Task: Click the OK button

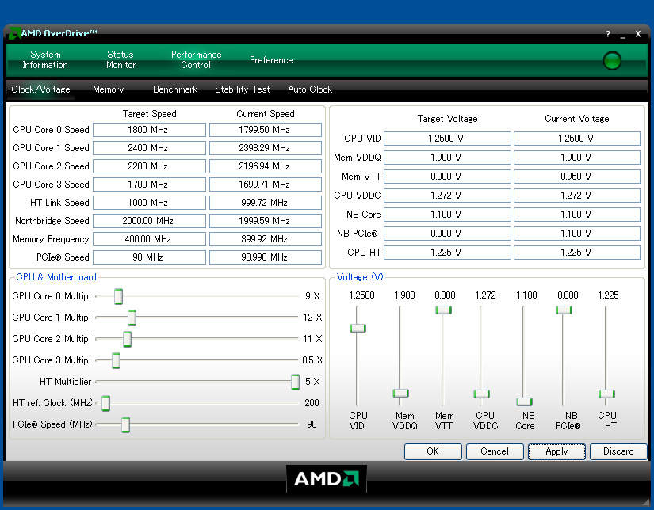Action: [x=433, y=451]
